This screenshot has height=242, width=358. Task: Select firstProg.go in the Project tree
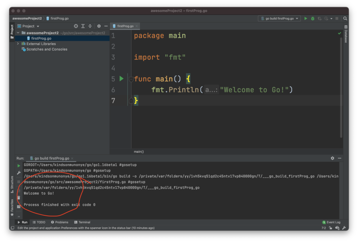(41, 38)
